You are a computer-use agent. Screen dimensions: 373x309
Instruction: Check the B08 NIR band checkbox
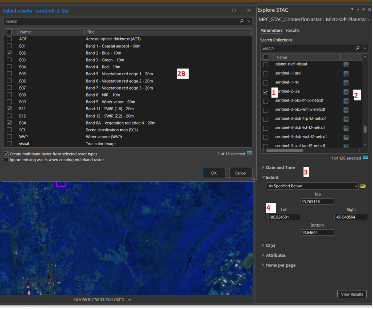pos(9,95)
